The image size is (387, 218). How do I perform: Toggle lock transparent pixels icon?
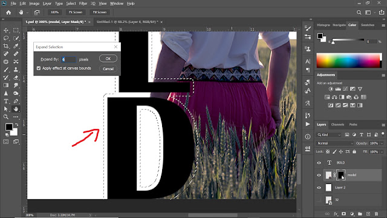pos(328,151)
